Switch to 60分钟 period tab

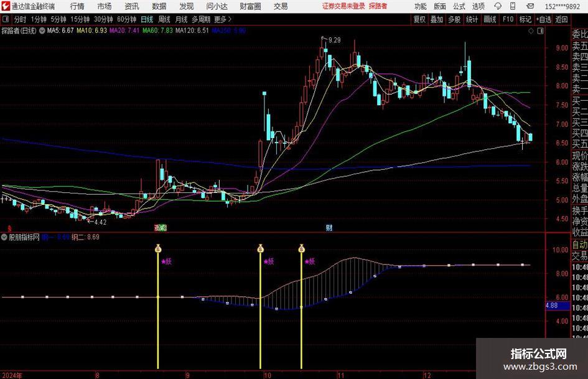126,19
